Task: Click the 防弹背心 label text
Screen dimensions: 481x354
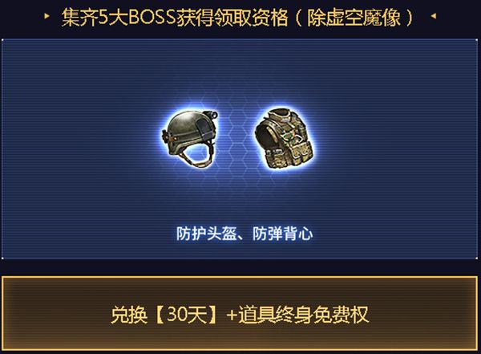Action: click(x=283, y=234)
